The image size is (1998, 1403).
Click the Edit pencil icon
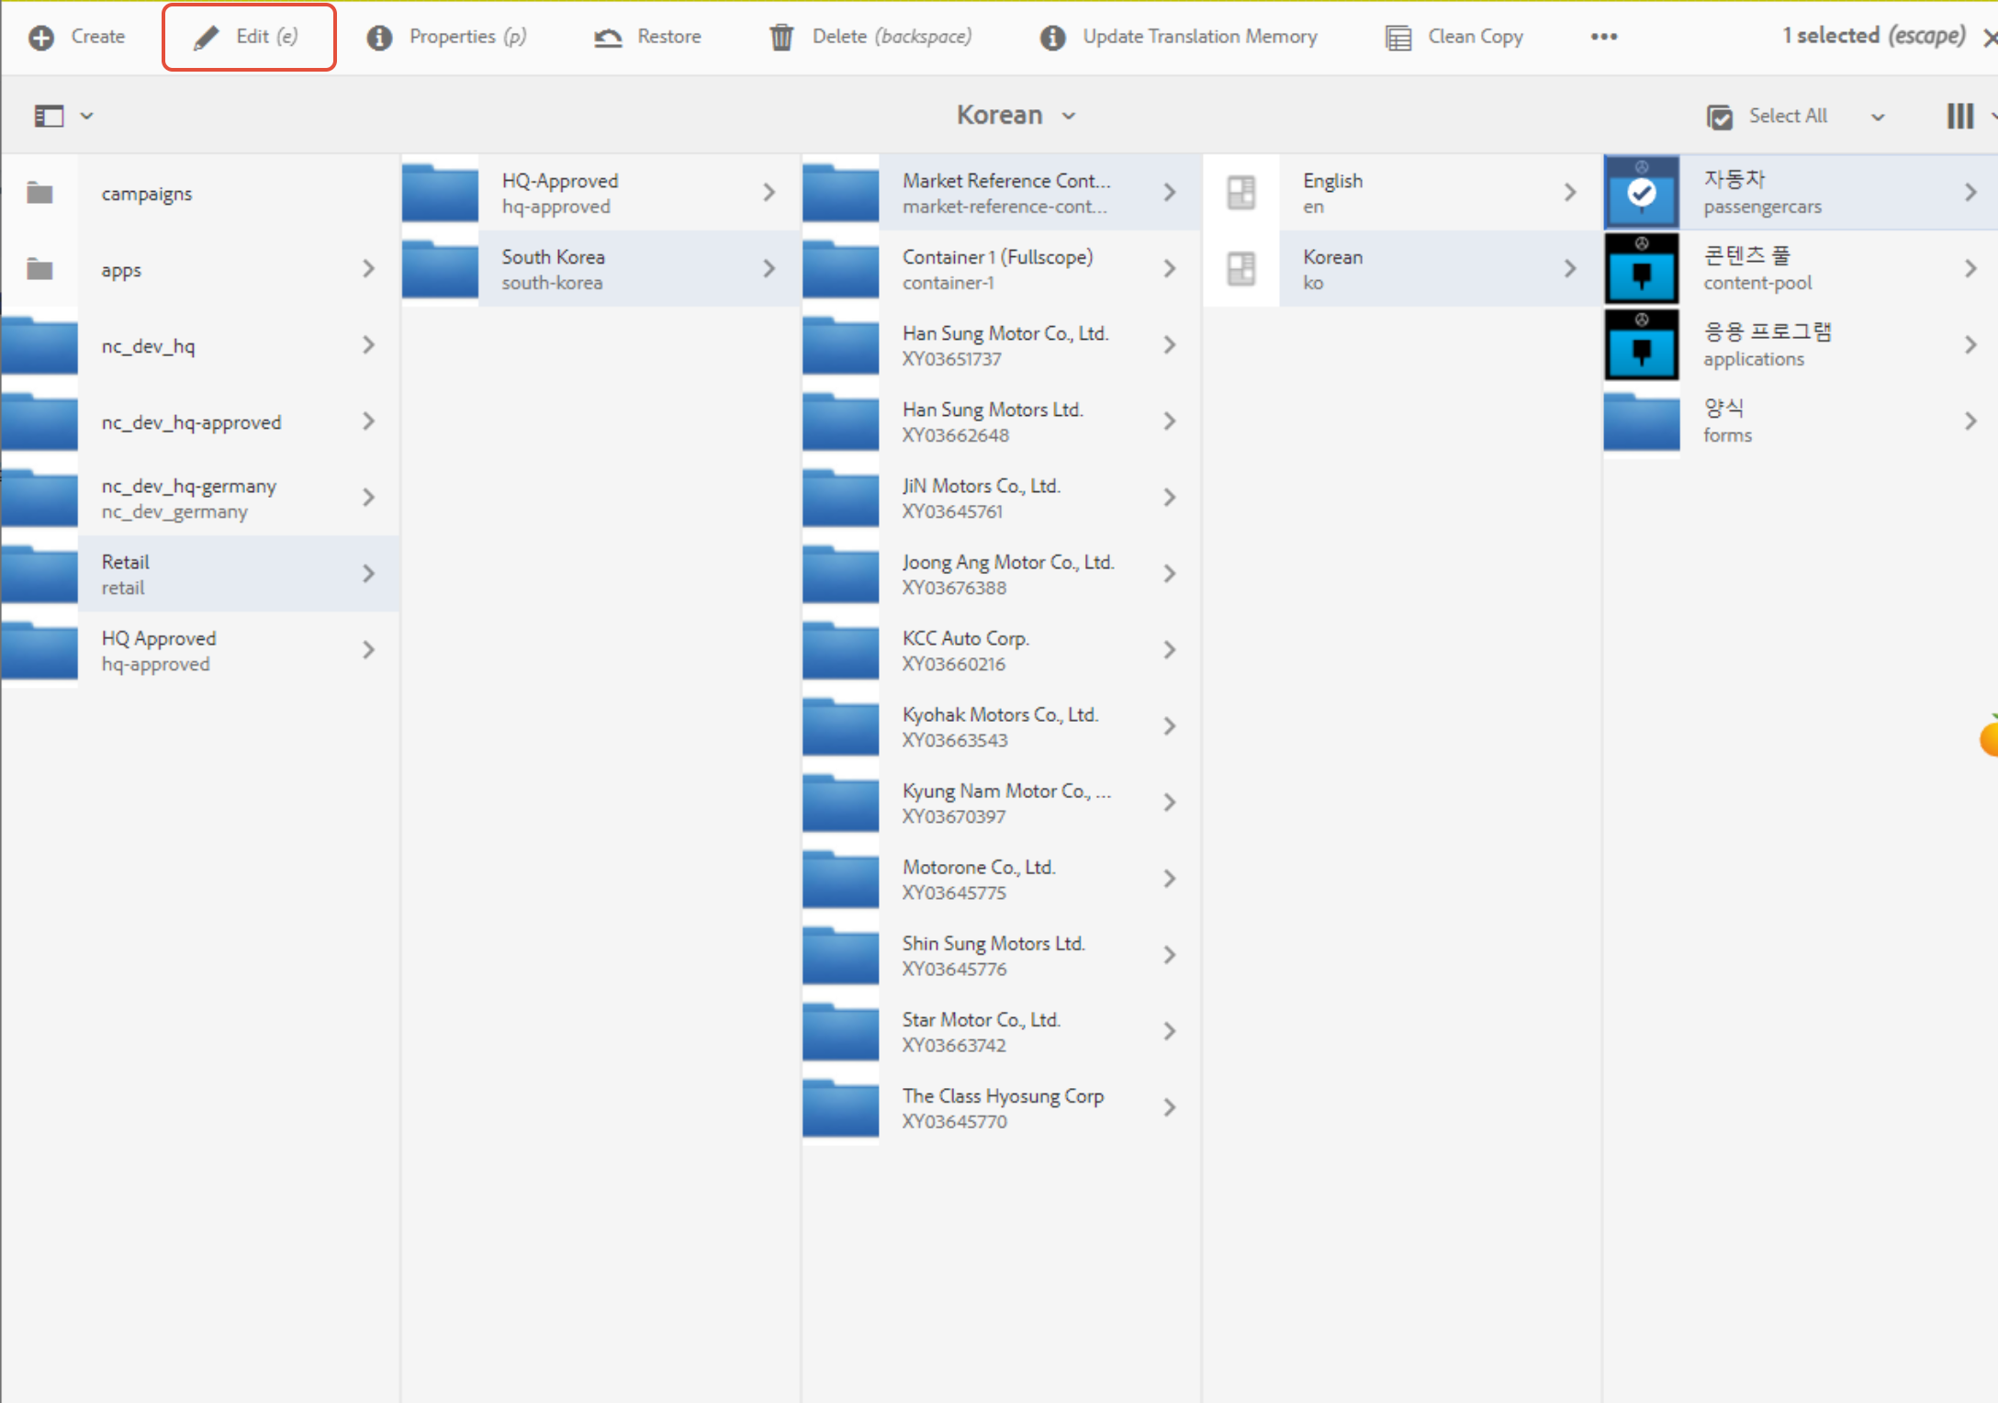tap(207, 37)
